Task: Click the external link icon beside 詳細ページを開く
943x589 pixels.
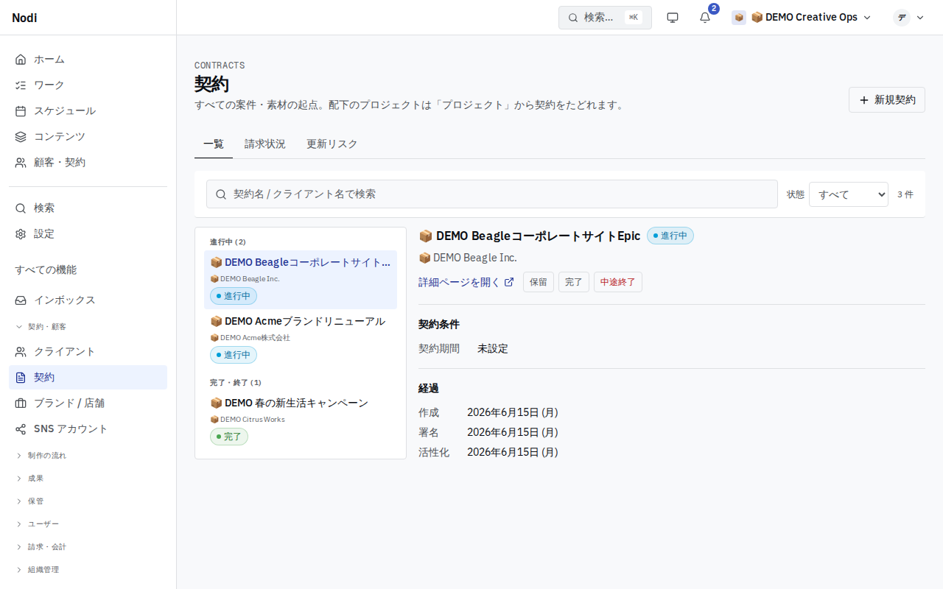Action: 509,282
